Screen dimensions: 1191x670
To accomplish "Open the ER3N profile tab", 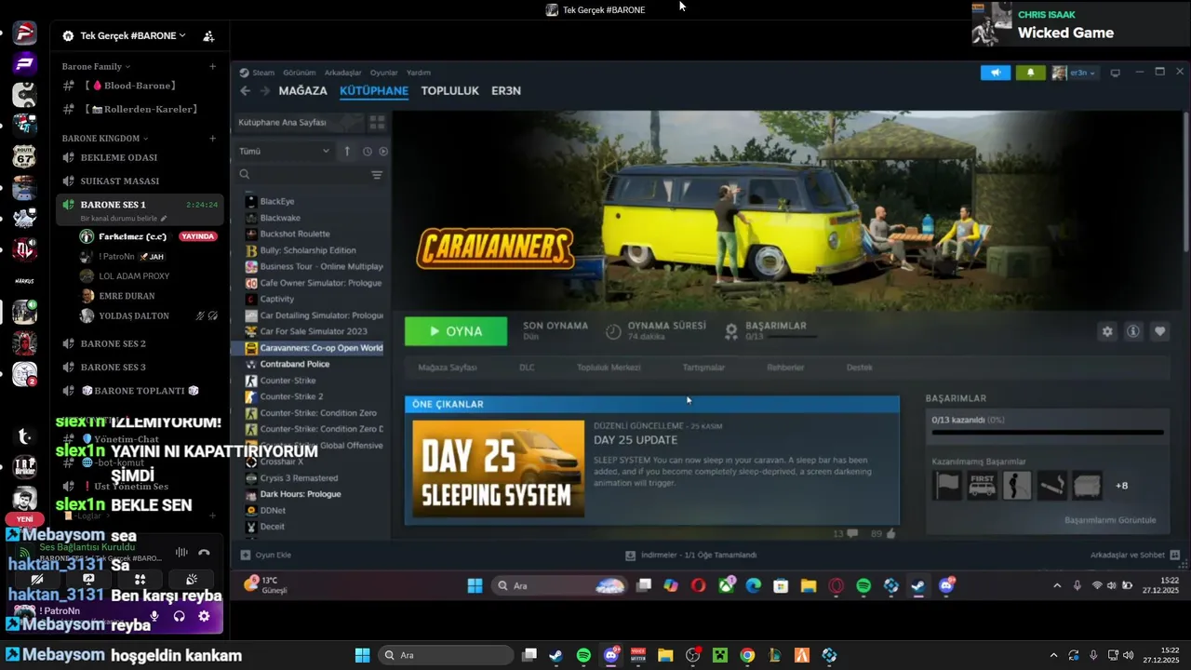I will pos(506,91).
